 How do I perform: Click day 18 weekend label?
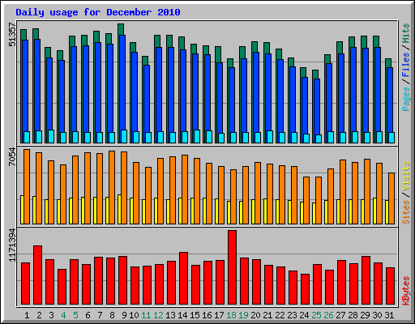pos(231,315)
